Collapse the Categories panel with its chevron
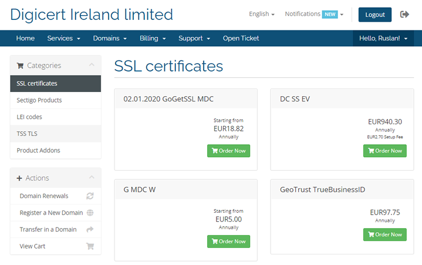 coord(92,64)
